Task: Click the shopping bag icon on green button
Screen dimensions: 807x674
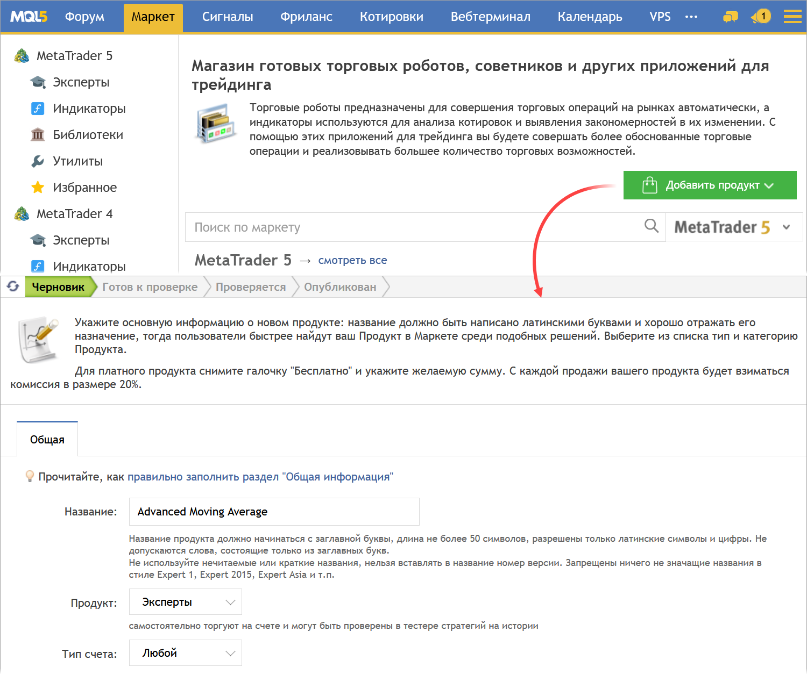Action: [650, 185]
